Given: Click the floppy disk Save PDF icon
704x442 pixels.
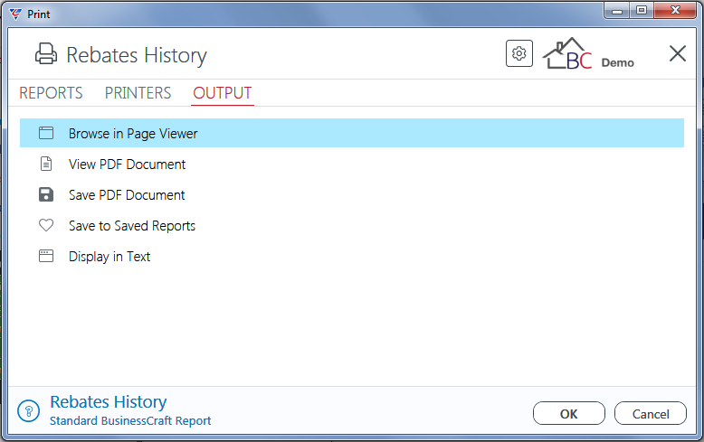Looking at the screenshot, I should pyautogui.click(x=46, y=194).
